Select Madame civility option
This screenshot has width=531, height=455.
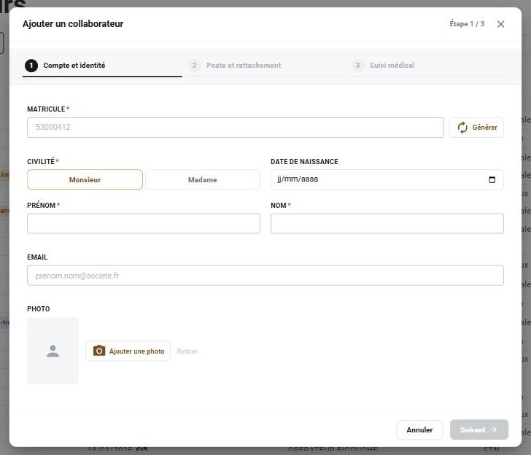(203, 179)
